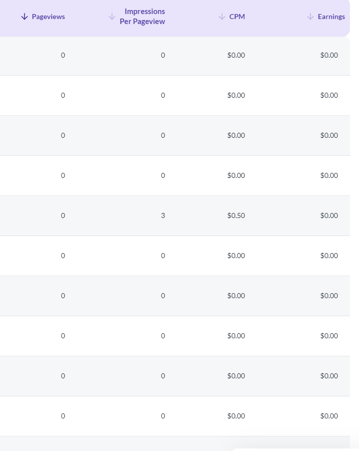Click the CPM cell just above the $0.50 value
Screen dimensions: 359x451
coord(236,175)
